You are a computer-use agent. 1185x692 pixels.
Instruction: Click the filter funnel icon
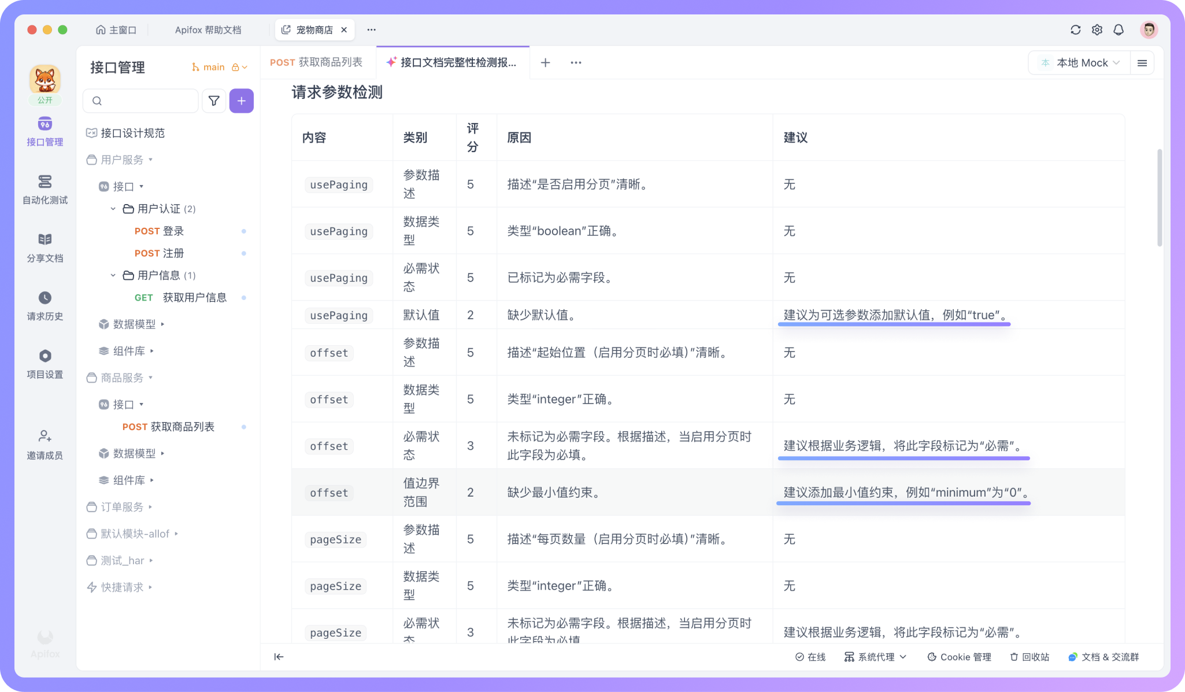pyautogui.click(x=214, y=101)
